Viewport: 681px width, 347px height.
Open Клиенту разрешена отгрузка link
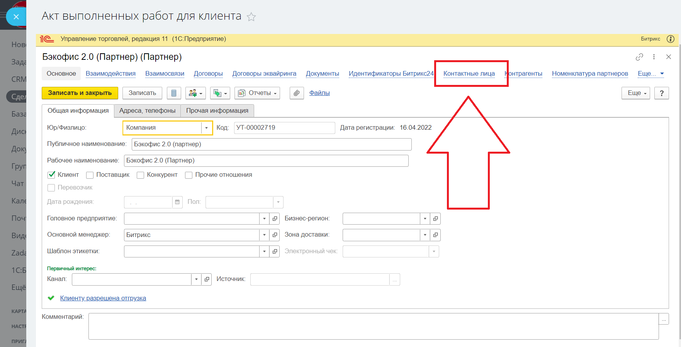(x=103, y=298)
